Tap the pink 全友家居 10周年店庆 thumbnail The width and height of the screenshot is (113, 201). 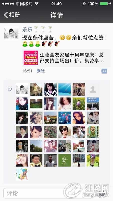31,58
